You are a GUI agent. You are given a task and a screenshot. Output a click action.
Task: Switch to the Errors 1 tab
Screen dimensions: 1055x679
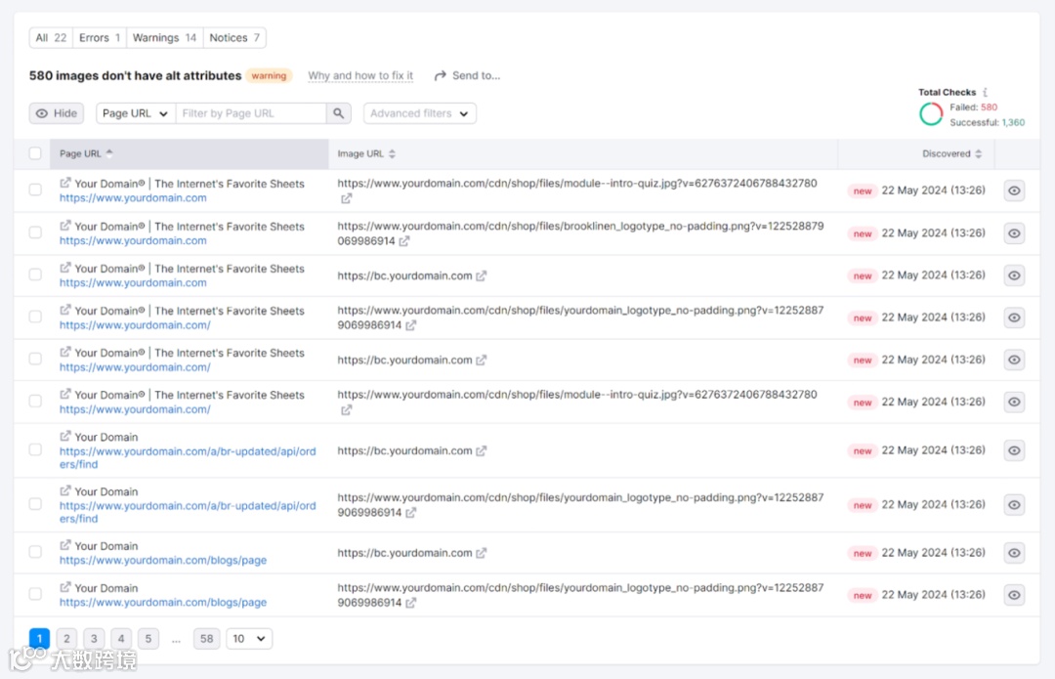[x=100, y=38]
